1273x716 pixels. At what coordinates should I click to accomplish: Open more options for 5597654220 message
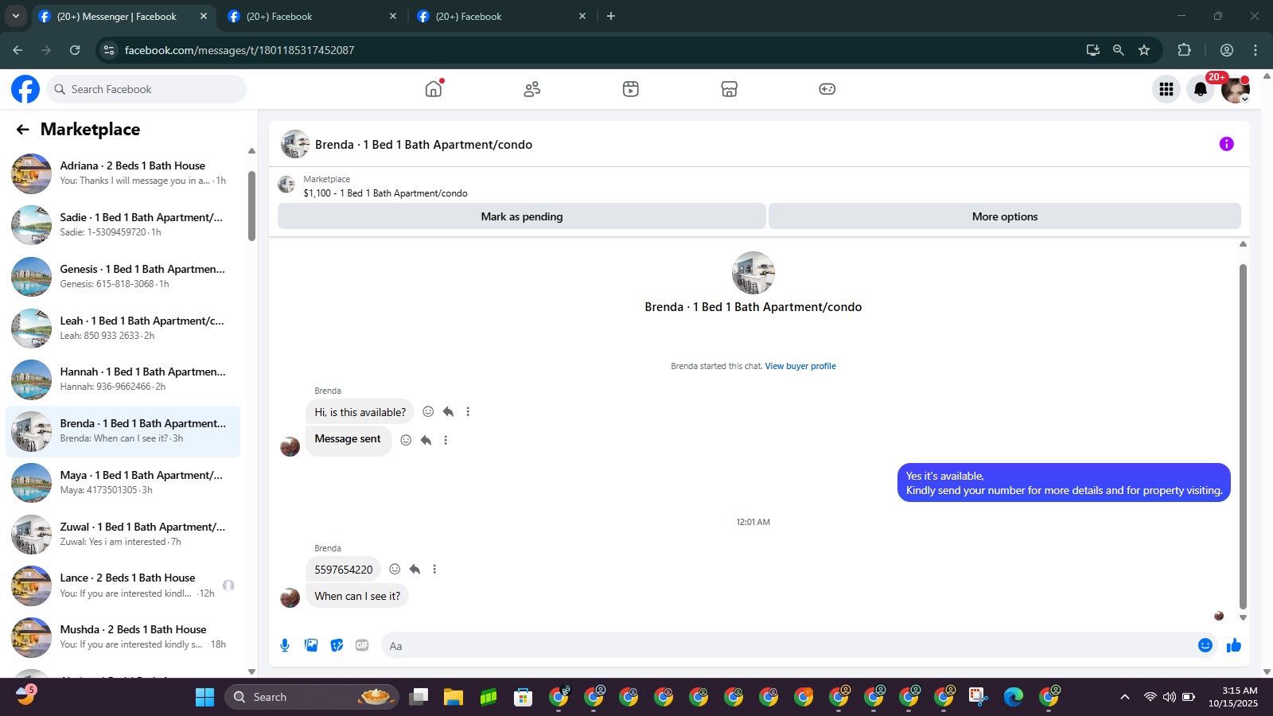pyautogui.click(x=434, y=569)
